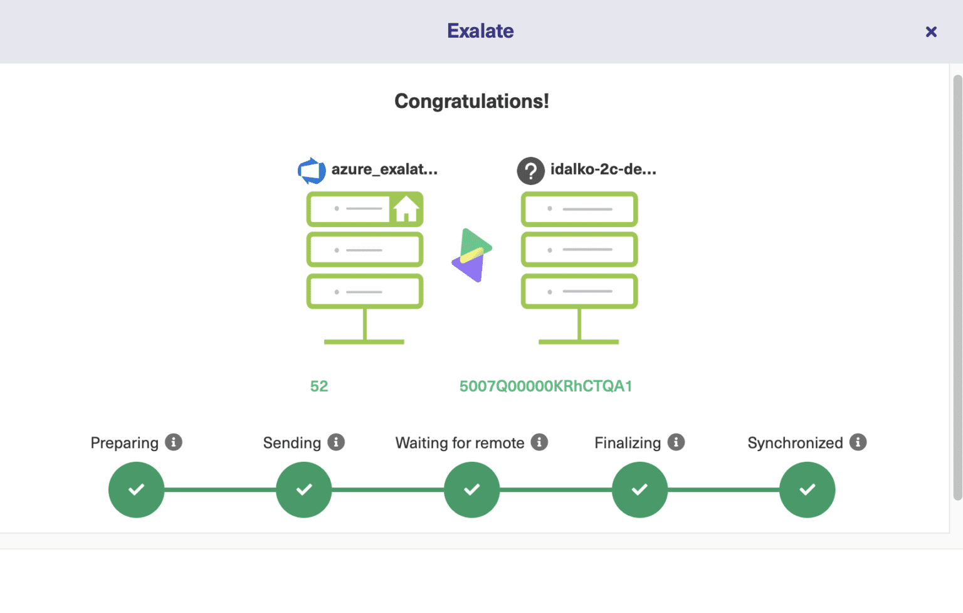The height and width of the screenshot is (613, 963).
Task: Click the Exalate sync arrow icon between servers
Action: [x=472, y=255]
